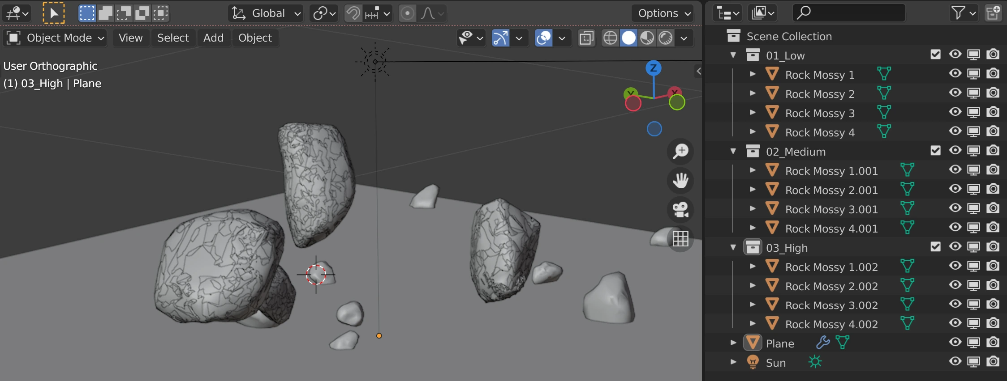Viewport: 1007px width, 381px height.
Task: Open the Object Mode dropdown
Action: [x=56, y=38]
